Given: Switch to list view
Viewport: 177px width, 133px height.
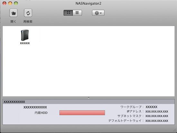Looking at the screenshot, I should coord(77,13).
